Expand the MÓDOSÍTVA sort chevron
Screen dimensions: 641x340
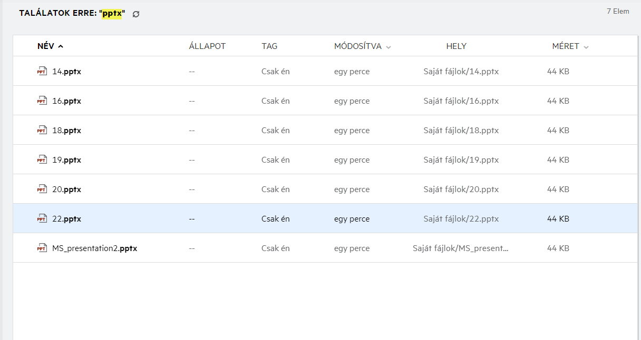(x=389, y=47)
